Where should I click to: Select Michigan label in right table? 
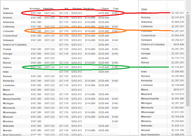146,103
